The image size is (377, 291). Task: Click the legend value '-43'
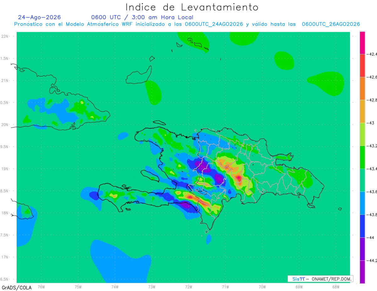click(x=371, y=123)
